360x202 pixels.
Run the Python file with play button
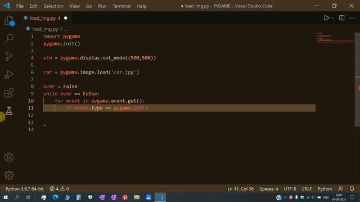coord(326,18)
